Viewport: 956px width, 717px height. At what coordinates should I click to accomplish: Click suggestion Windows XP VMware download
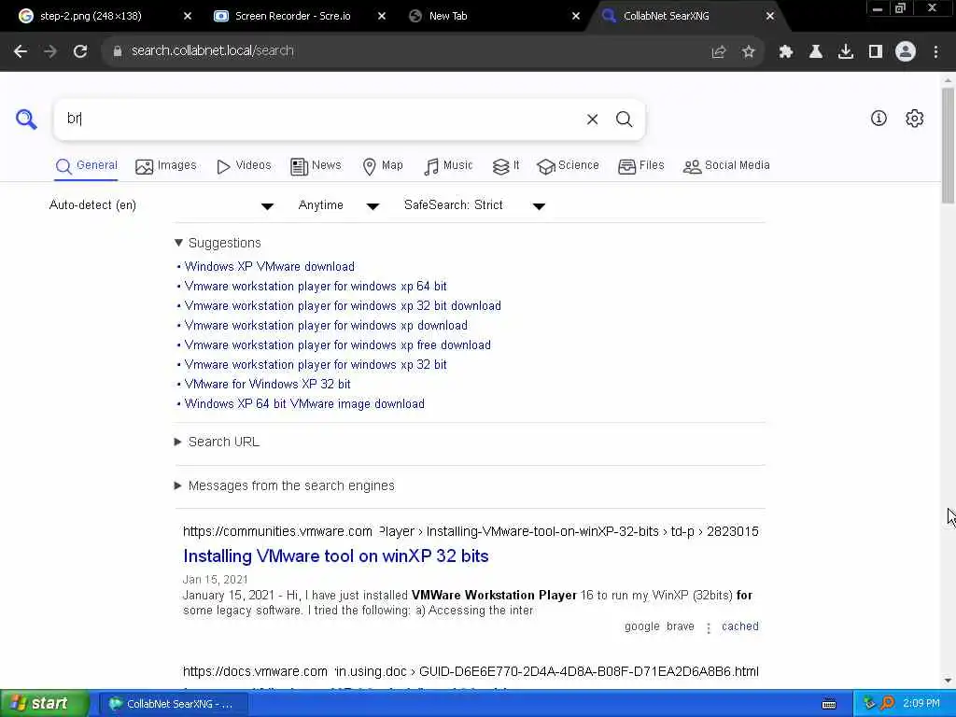coord(270,266)
